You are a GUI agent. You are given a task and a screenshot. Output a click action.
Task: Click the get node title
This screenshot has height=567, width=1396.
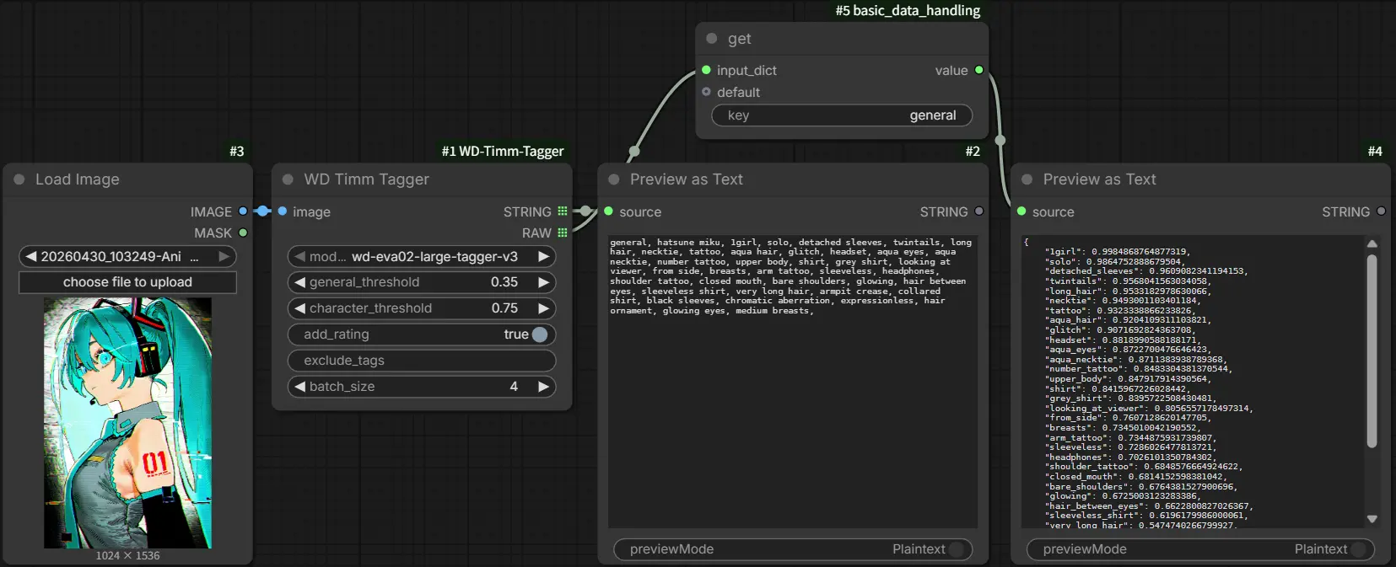(740, 39)
